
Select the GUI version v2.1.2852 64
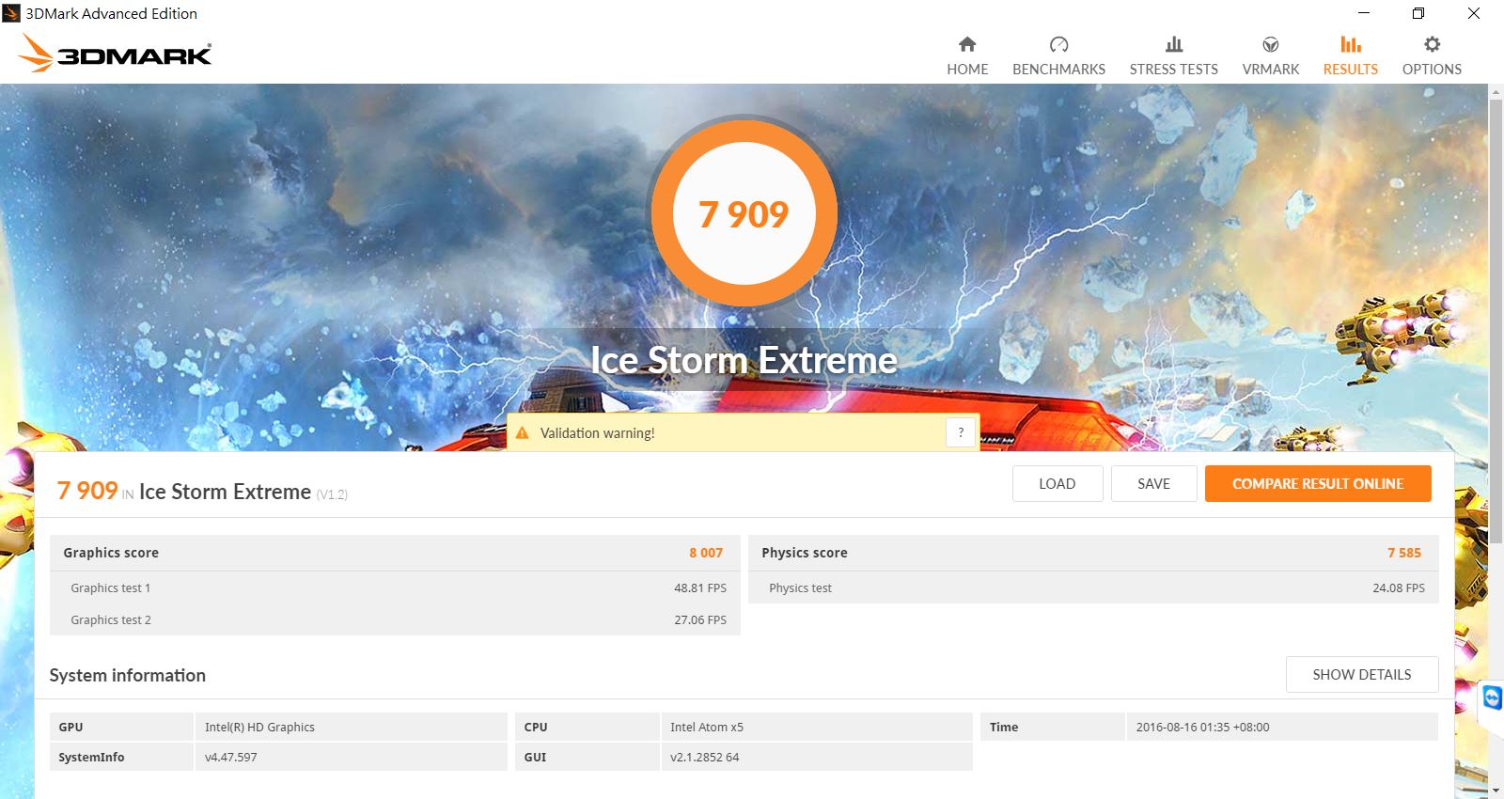705,757
